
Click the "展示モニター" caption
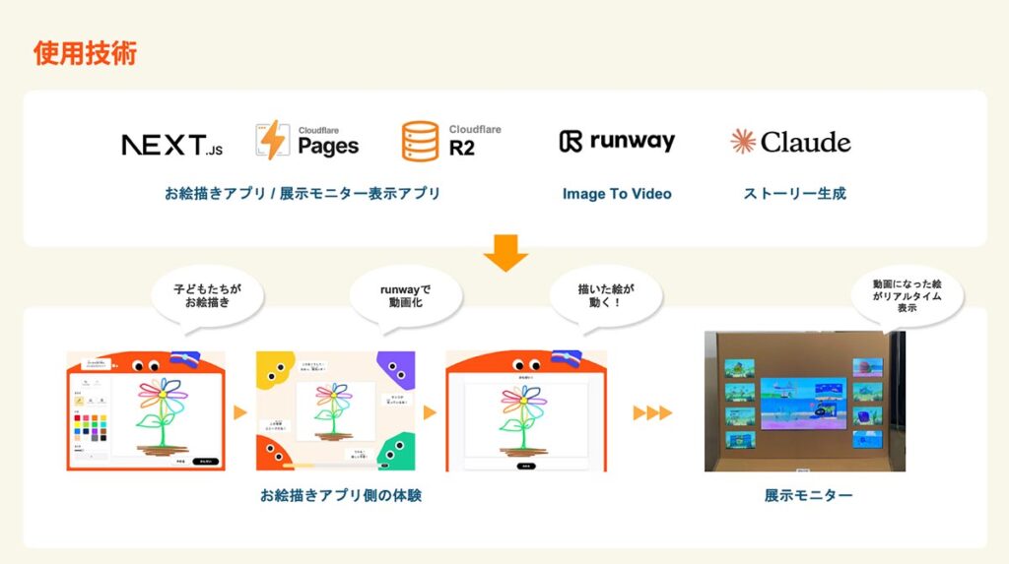[x=808, y=495]
